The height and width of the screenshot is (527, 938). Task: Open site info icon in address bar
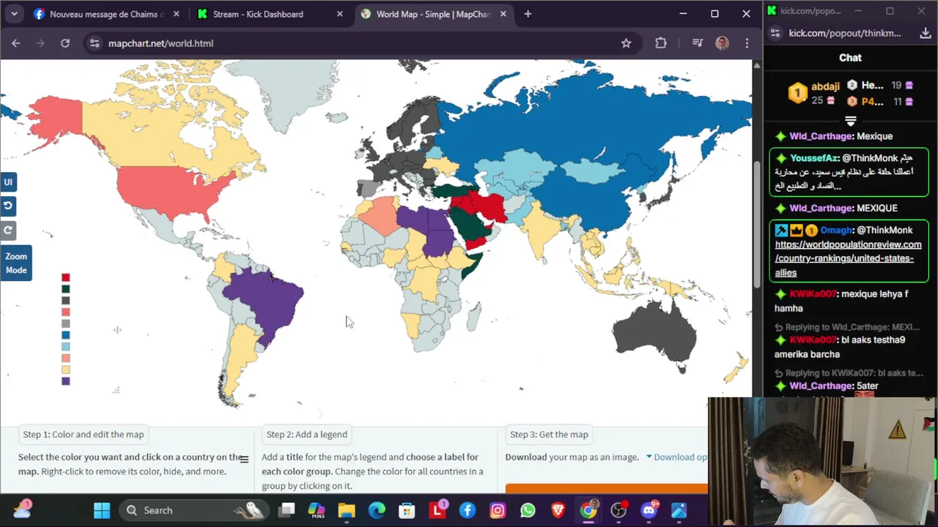point(95,43)
